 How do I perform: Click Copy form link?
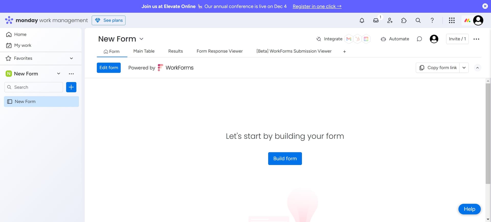click(438, 68)
